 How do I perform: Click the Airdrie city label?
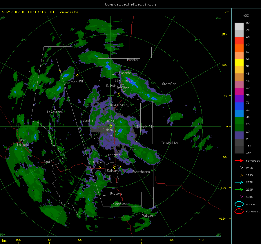click(x=114, y=155)
